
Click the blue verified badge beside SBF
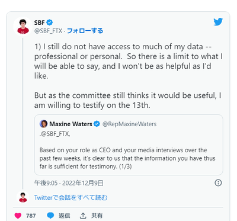[x=50, y=23]
